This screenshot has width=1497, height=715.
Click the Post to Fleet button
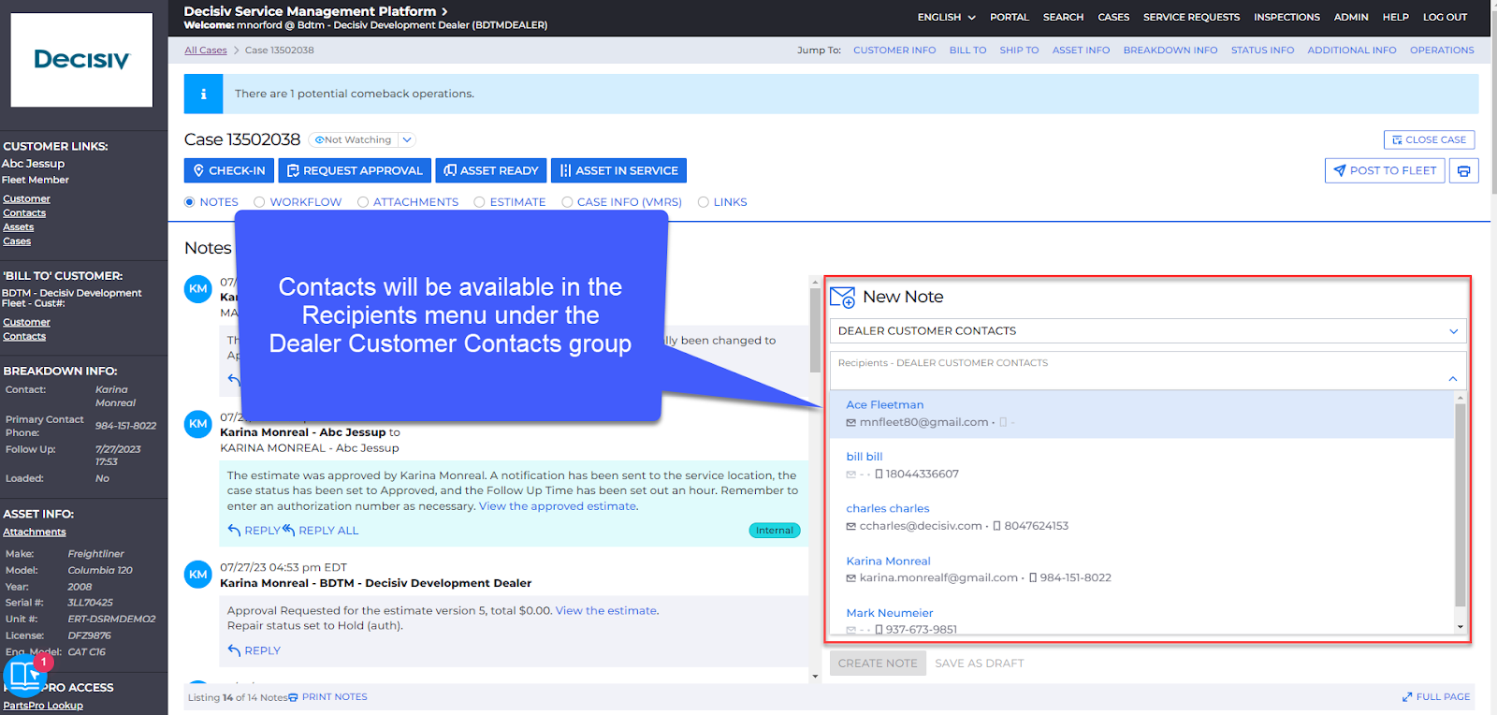pos(1385,170)
